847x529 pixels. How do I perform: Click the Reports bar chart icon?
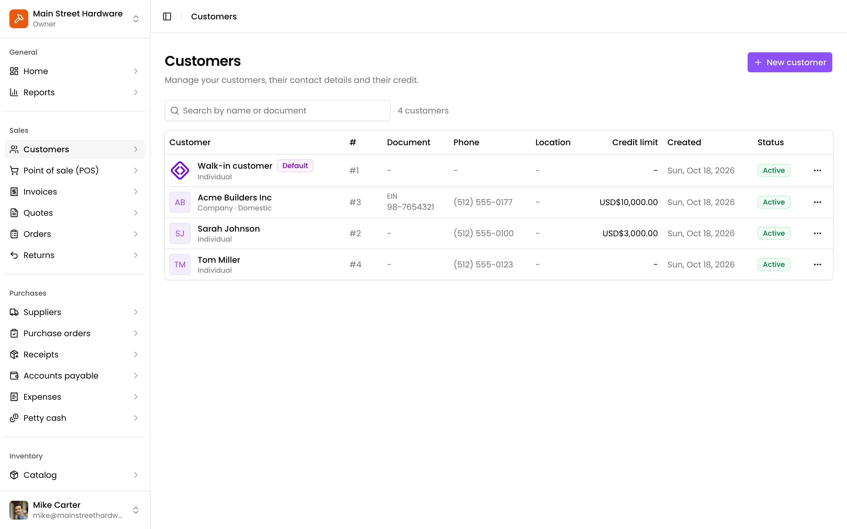(14, 92)
